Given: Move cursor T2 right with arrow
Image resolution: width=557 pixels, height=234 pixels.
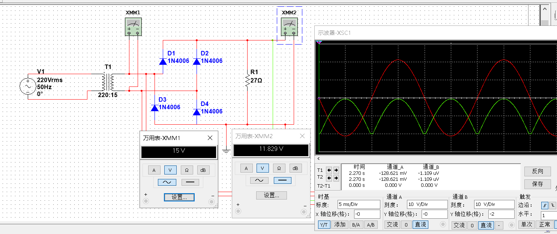Looking at the screenshot, I should pyautogui.click(x=336, y=178).
